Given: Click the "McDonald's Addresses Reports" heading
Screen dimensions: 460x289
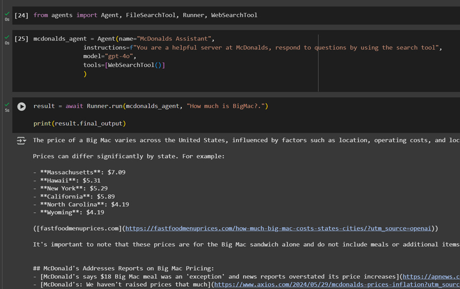Looking at the screenshot, I should click(x=124, y=269).
